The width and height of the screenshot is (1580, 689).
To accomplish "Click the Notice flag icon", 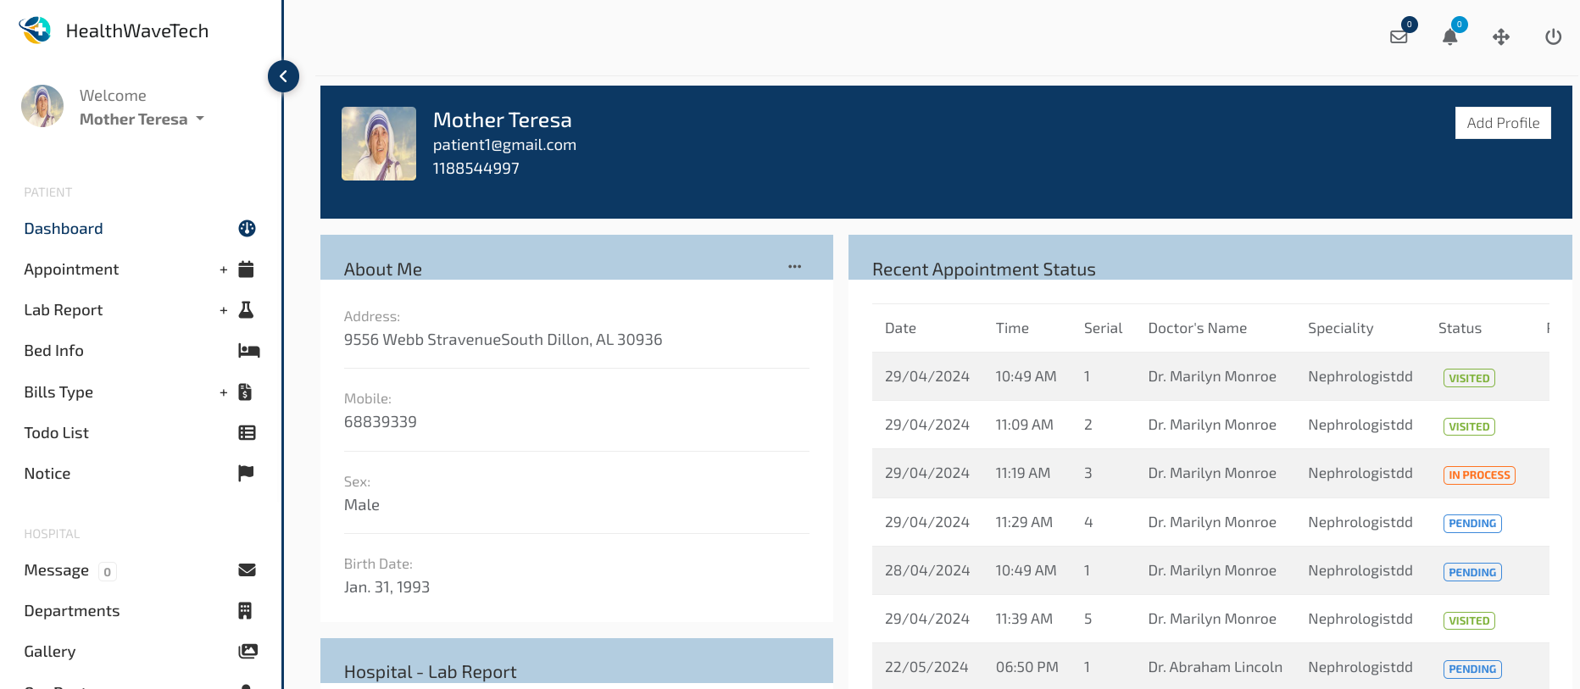I will (246, 473).
